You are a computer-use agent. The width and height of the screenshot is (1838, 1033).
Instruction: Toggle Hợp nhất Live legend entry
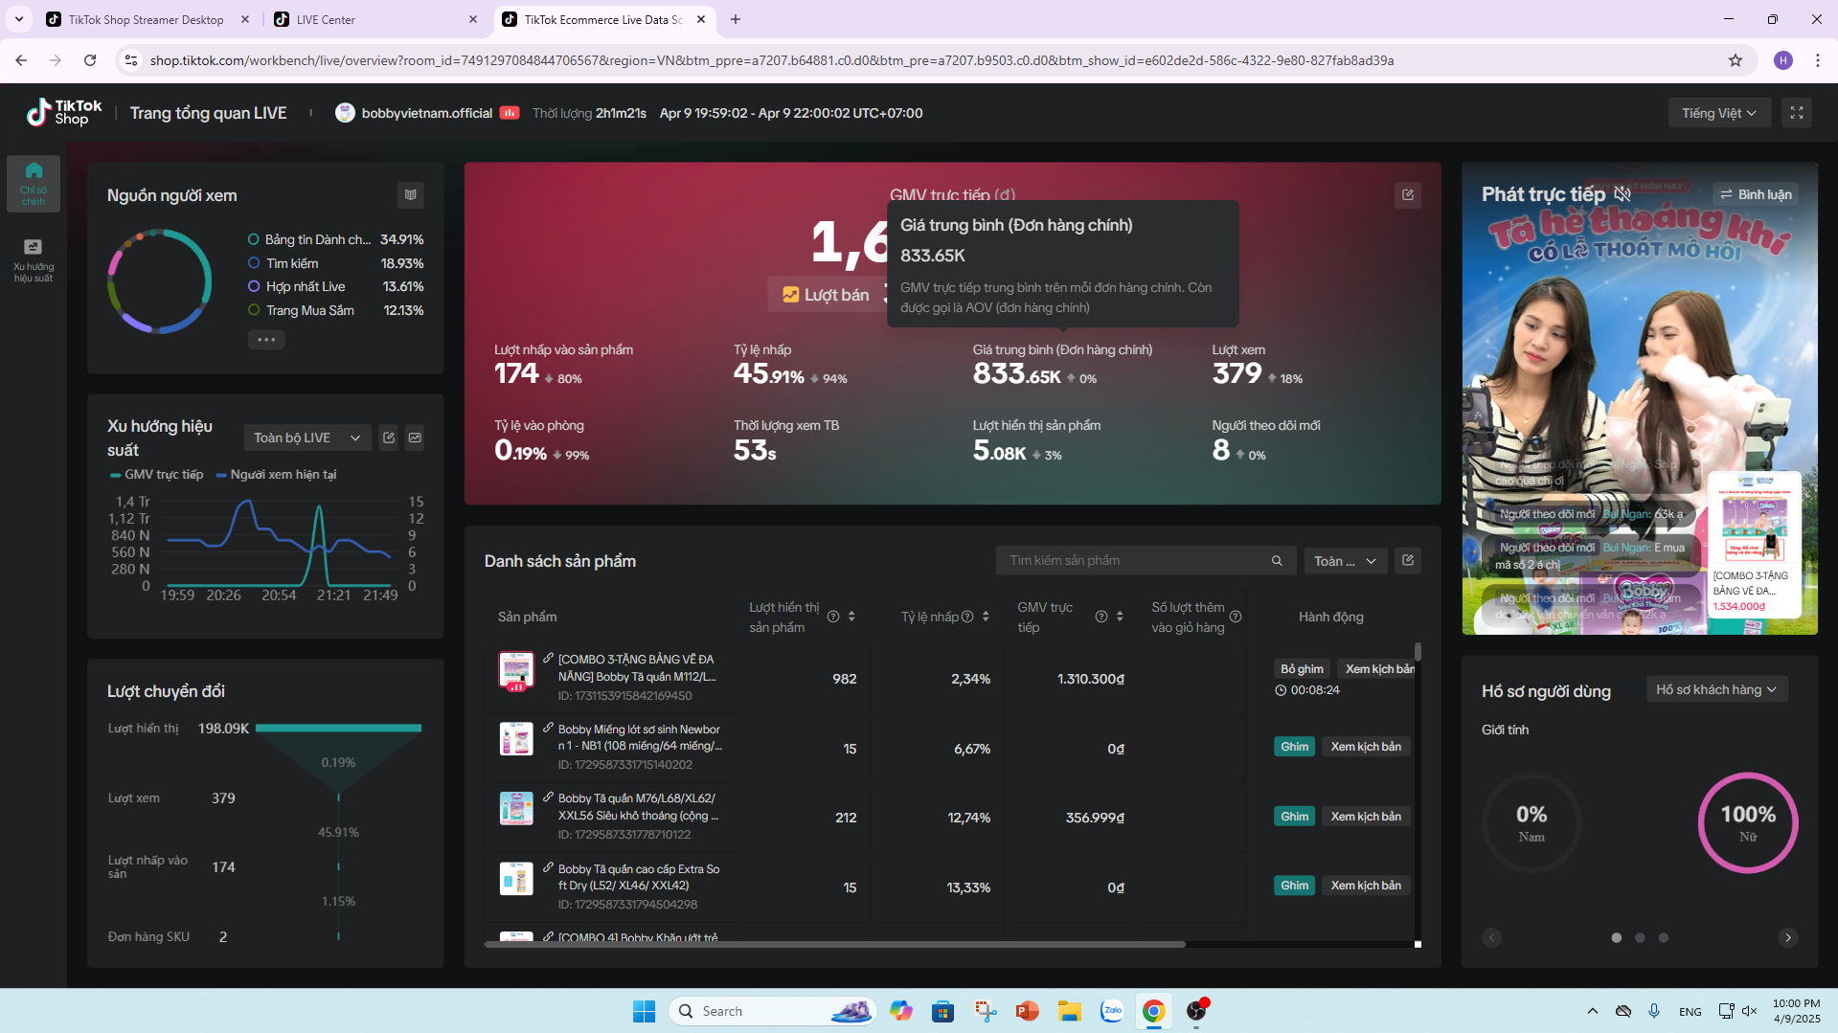click(x=297, y=286)
